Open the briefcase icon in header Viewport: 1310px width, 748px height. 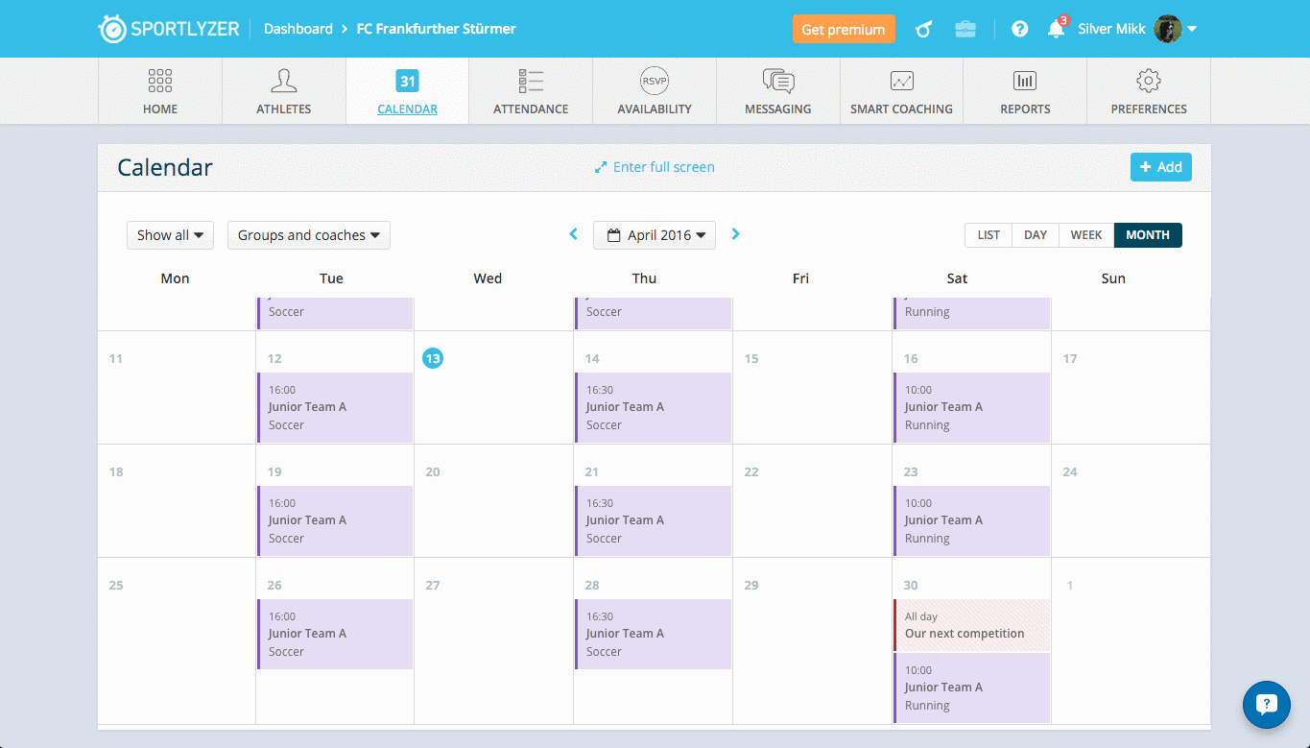coord(965,29)
